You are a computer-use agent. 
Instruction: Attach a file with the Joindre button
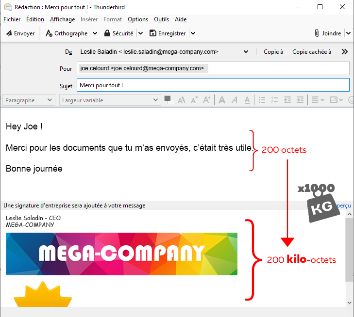328,33
